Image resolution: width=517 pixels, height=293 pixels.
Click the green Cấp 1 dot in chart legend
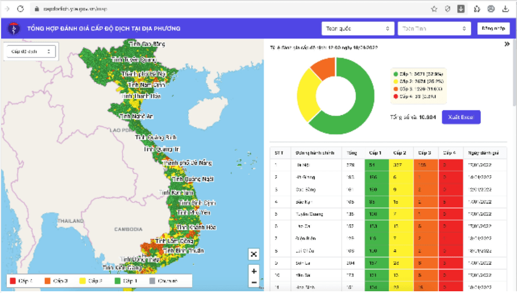[396, 74]
